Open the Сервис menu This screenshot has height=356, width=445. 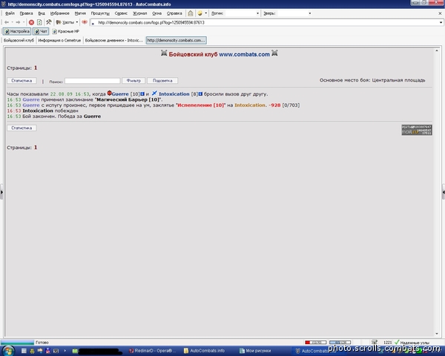pos(121,13)
